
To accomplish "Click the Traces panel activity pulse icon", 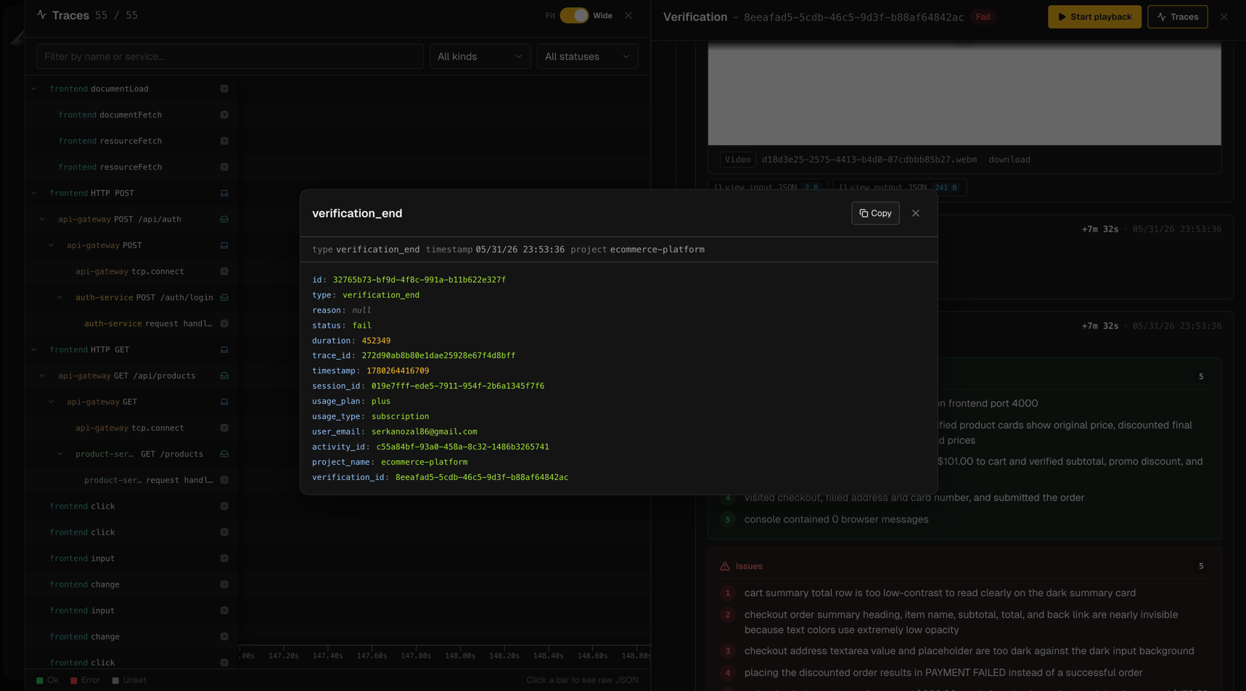I will point(41,15).
